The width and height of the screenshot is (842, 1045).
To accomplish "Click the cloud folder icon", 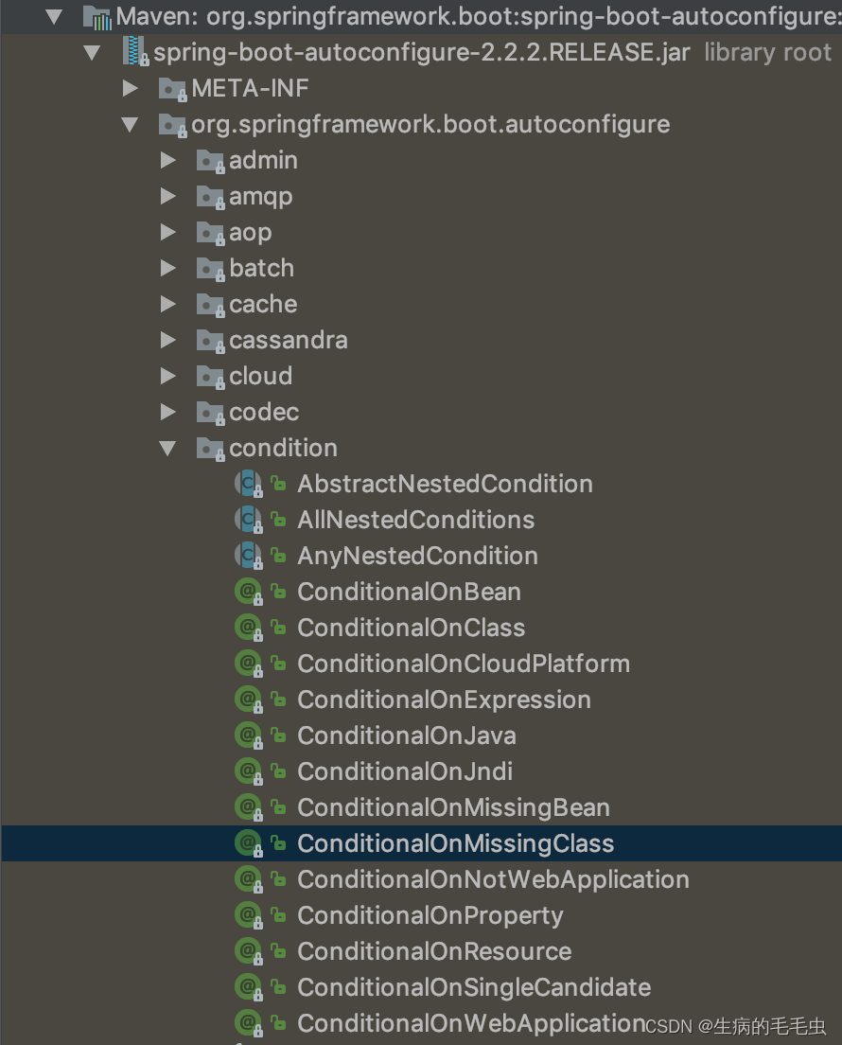I will coord(210,378).
